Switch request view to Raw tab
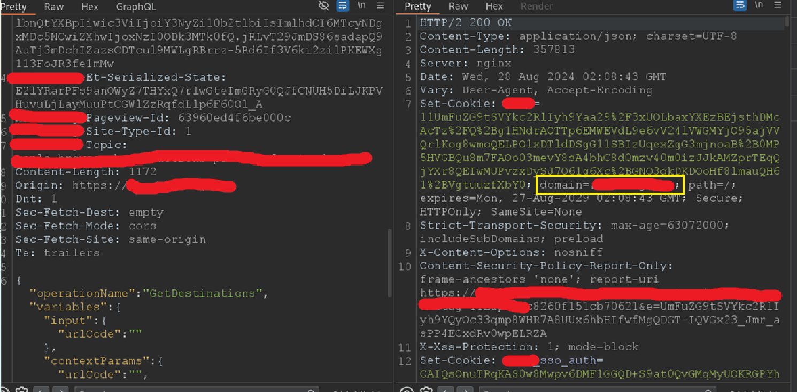This screenshot has height=392, width=797. pyautogui.click(x=53, y=6)
